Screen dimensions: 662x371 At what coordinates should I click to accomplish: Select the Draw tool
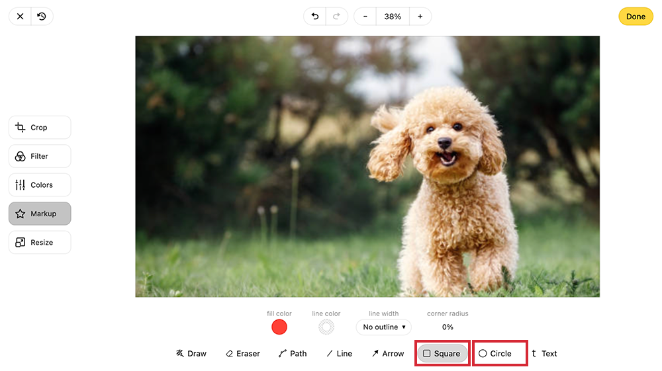point(191,354)
